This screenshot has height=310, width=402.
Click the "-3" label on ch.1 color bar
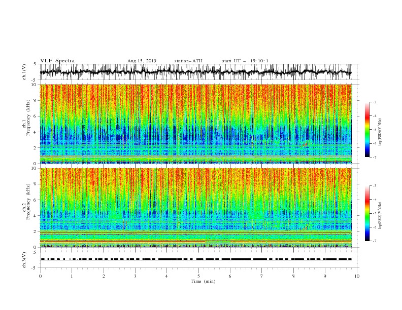[374, 102]
